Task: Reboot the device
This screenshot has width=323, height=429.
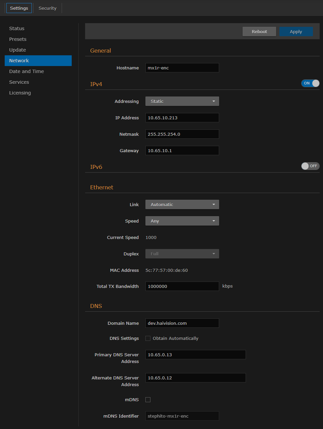Action: (x=259, y=31)
